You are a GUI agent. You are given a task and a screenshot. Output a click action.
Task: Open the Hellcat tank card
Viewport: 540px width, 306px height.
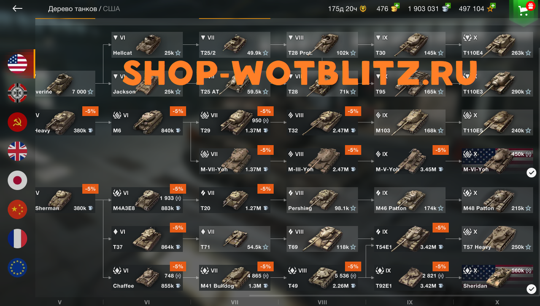[147, 45]
